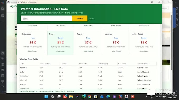Viewport: 179px width, 100px height.
Task: Open Windows taskbar Search
Action: [52, 97]
